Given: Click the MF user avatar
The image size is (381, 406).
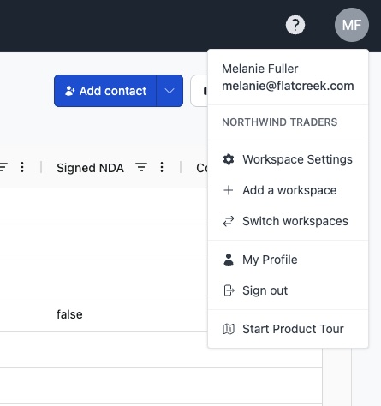Looking at the screenshot, I should (x=352, y=25).
